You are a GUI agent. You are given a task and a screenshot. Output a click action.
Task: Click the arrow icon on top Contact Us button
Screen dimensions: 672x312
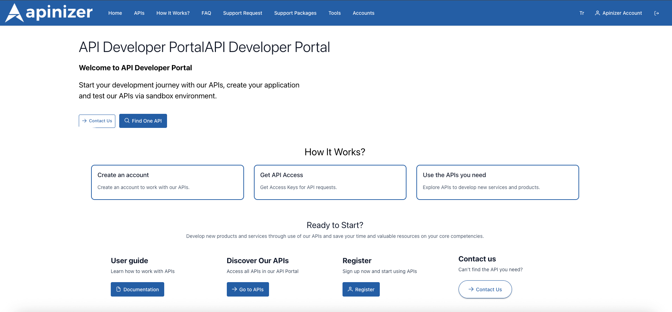pos(84,121)
